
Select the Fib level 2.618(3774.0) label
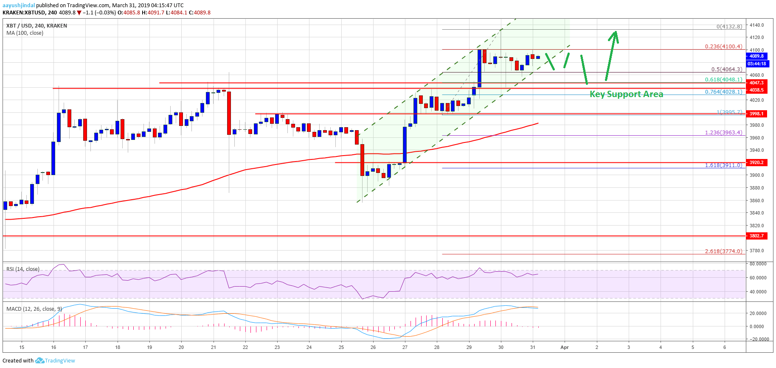point(724,251)
